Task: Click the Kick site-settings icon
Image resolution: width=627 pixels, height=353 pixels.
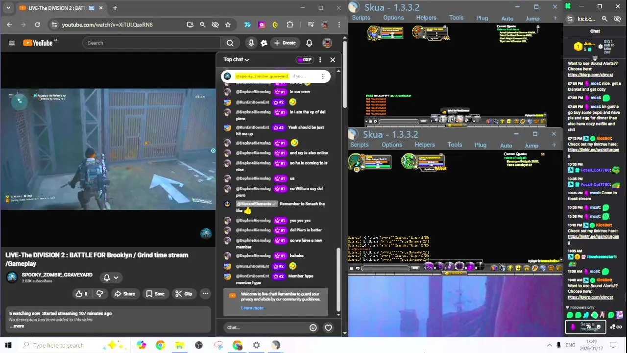Action: [x=570, y=19]
